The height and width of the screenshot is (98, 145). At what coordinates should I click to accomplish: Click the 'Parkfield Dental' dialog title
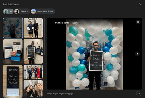[11, 5]
